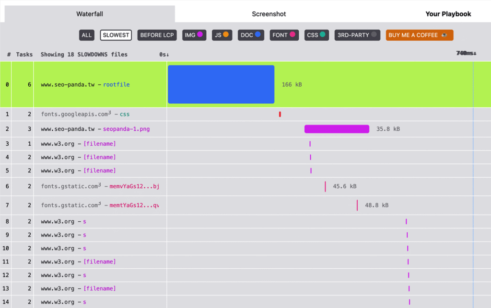Show only 3RD-PARTY requests
The image size is (491, 308).
click(357, 35)
